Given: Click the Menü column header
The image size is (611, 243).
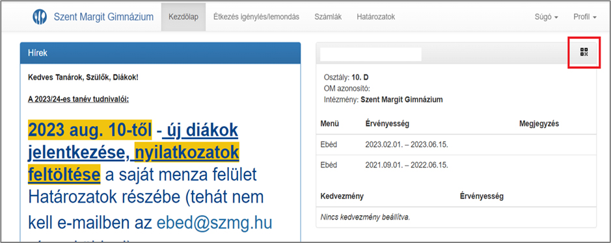Looking at the screenshot, I should (x=329, y=124).
